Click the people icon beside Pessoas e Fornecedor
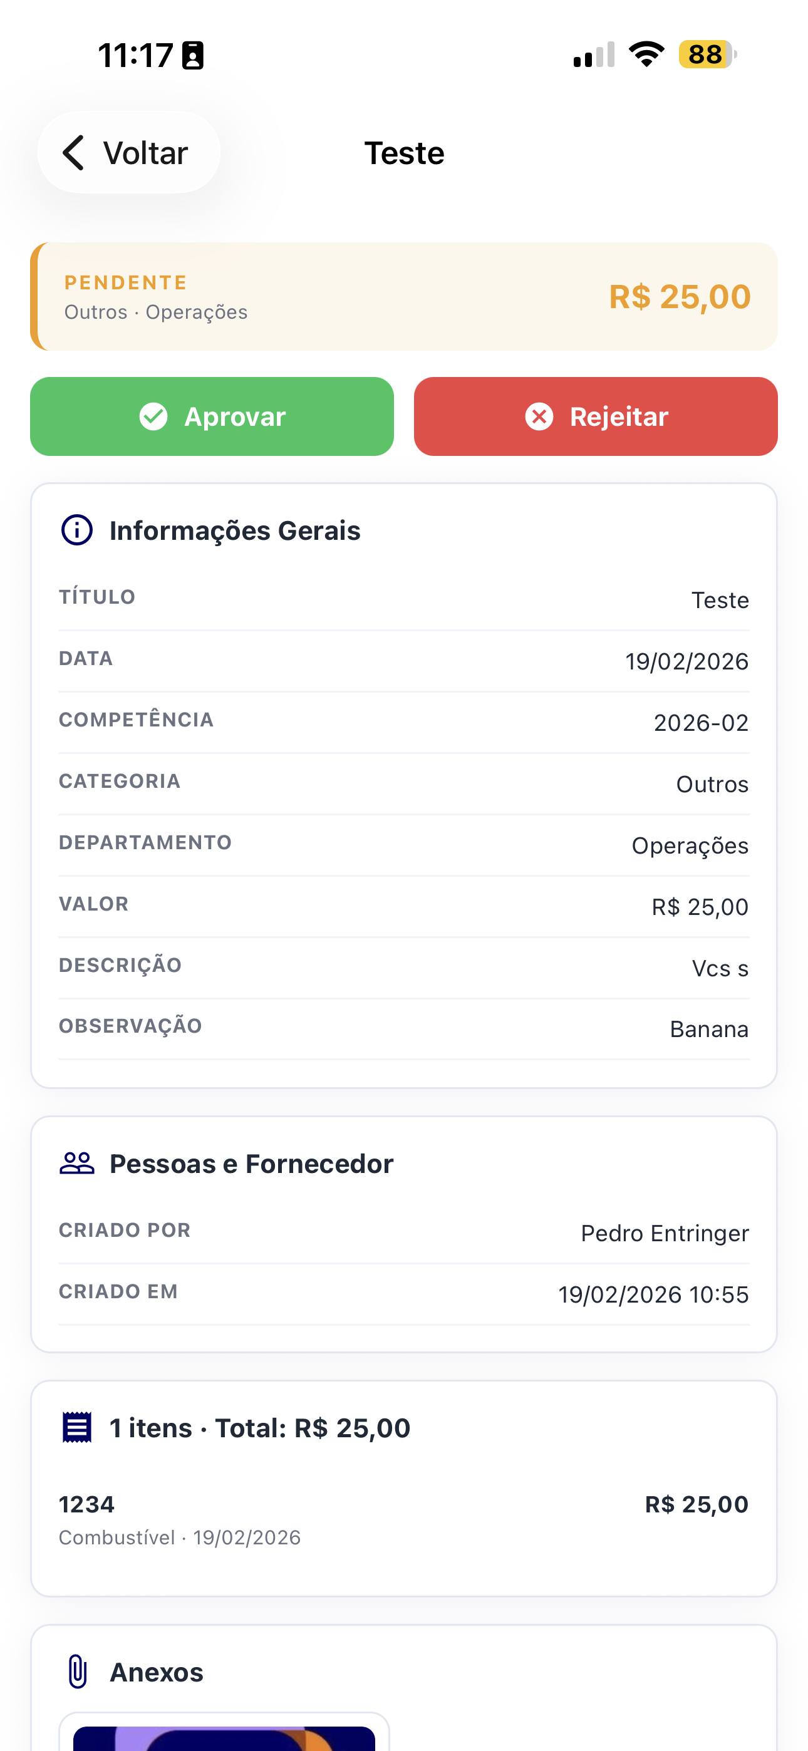The image size is (808, 1751). point(77,1164)
